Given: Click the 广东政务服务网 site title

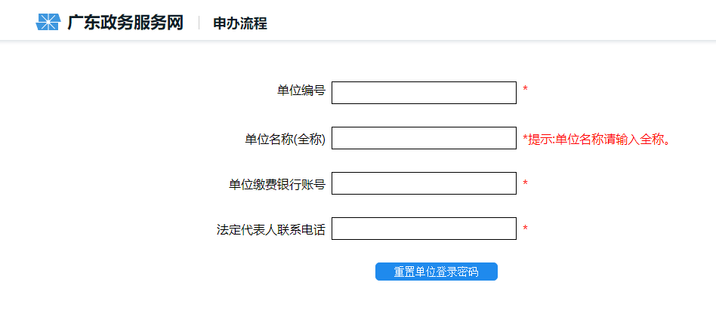Looking at the screenshot, I should [125, 23].
